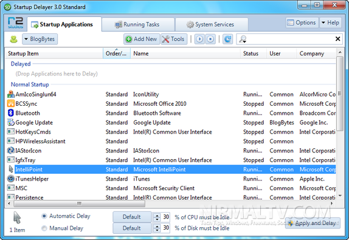Click the large pointer icon above 1 Item
This screenshot has height=240, width=349.
17,218
